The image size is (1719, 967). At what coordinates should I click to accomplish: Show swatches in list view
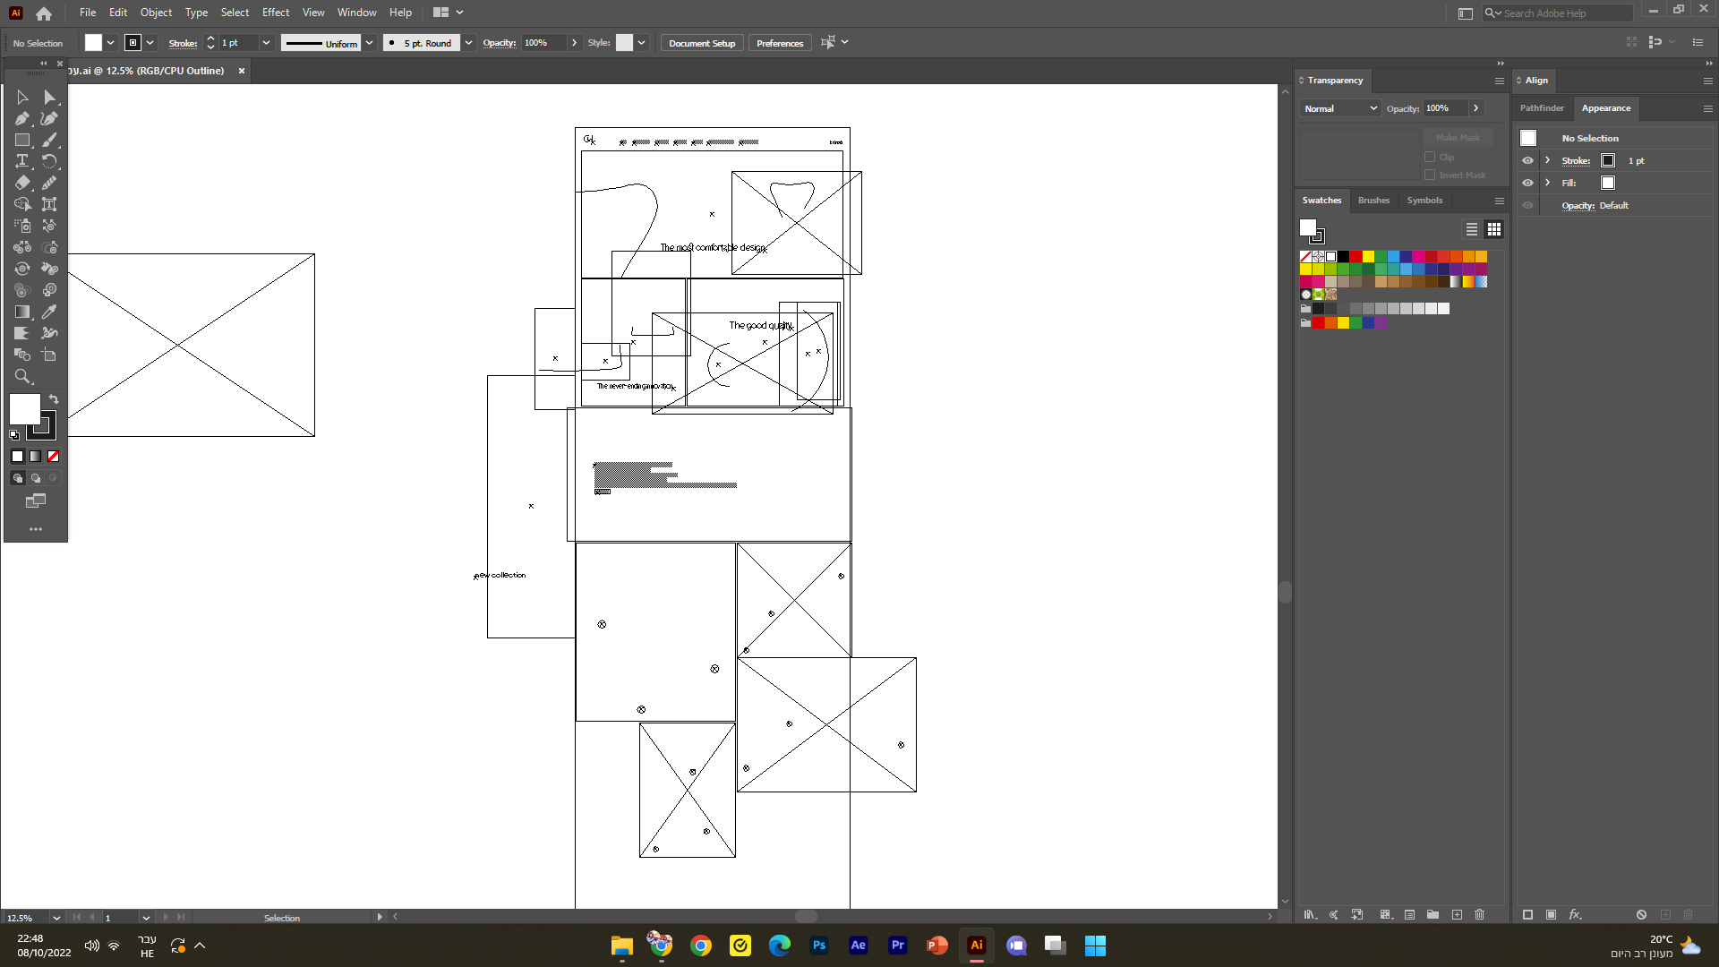pos(1471,230)
